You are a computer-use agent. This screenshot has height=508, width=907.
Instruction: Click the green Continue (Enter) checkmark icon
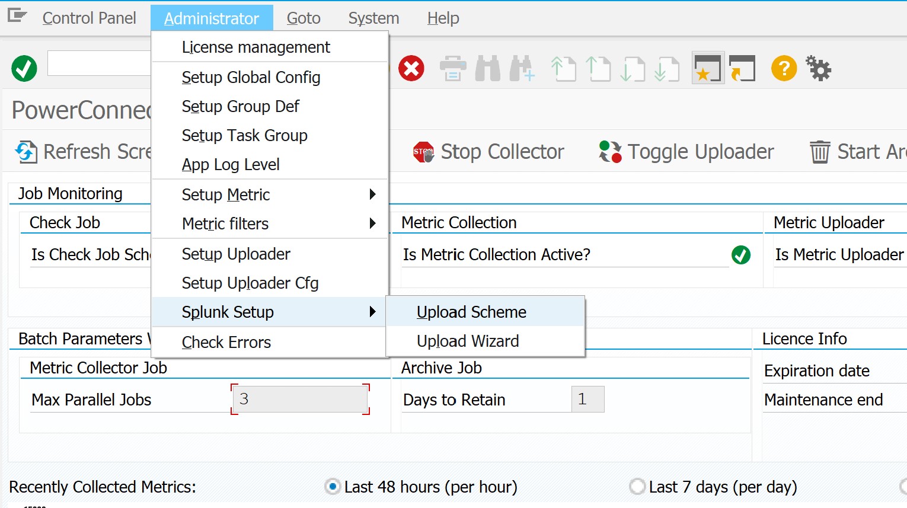click(x=24, y=68)
